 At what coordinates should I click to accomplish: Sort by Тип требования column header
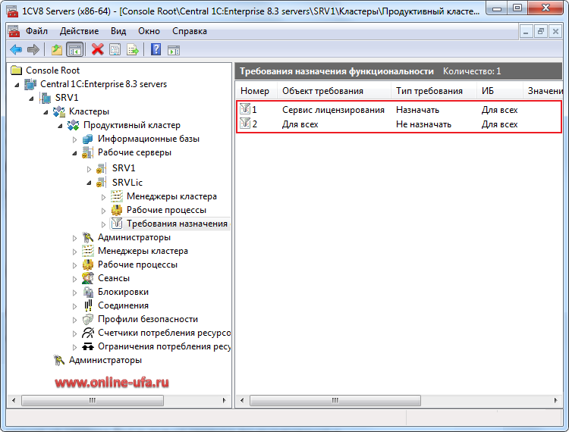[x=434, y=91]
